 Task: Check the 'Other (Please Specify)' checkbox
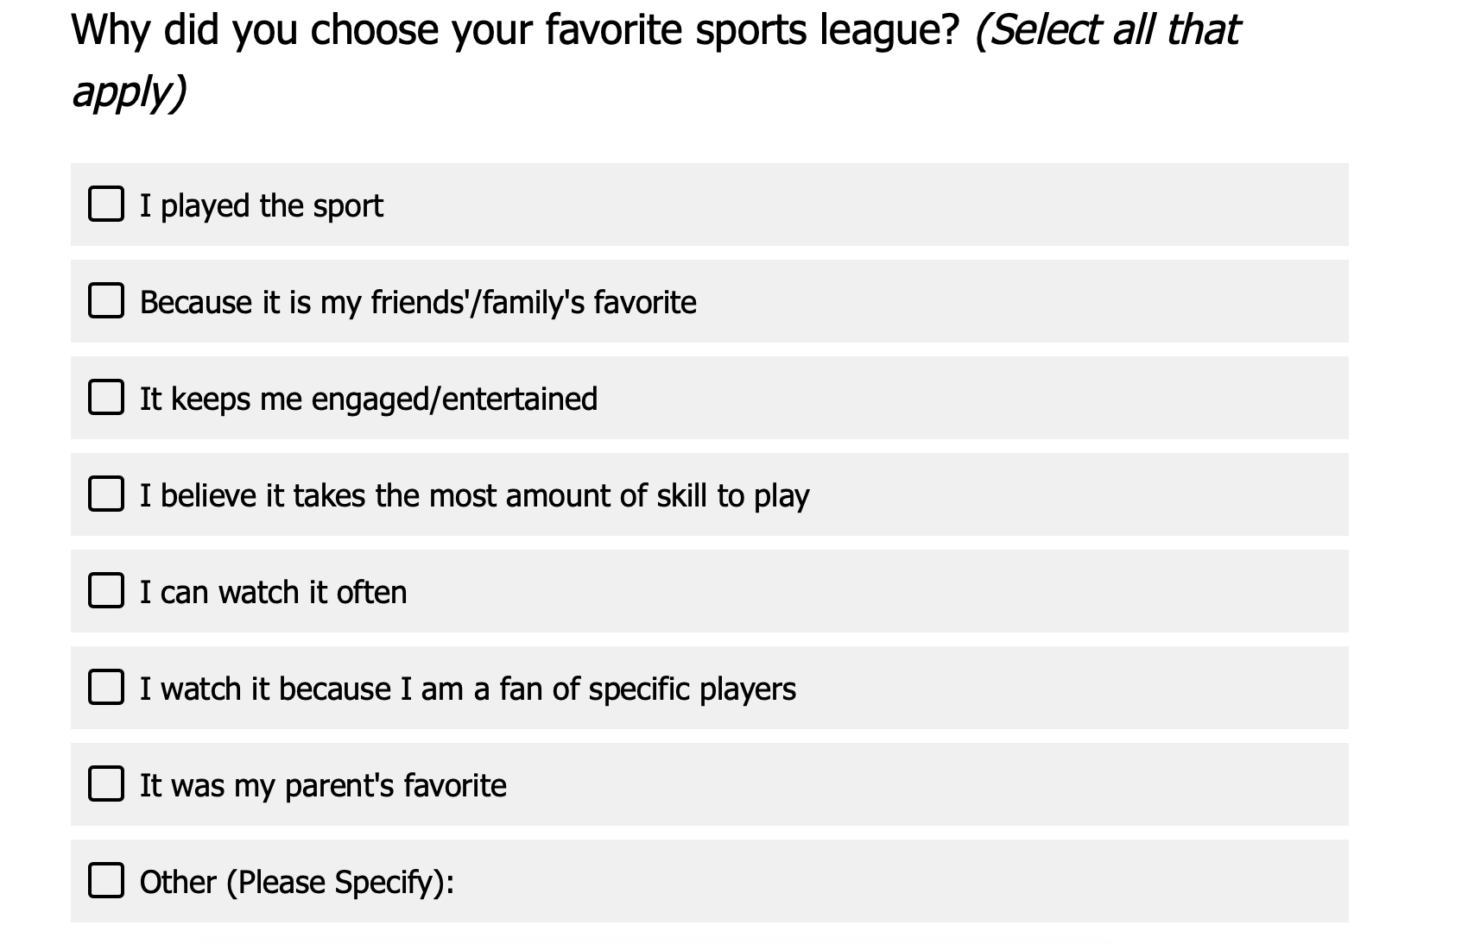click(x=105, y=882)
